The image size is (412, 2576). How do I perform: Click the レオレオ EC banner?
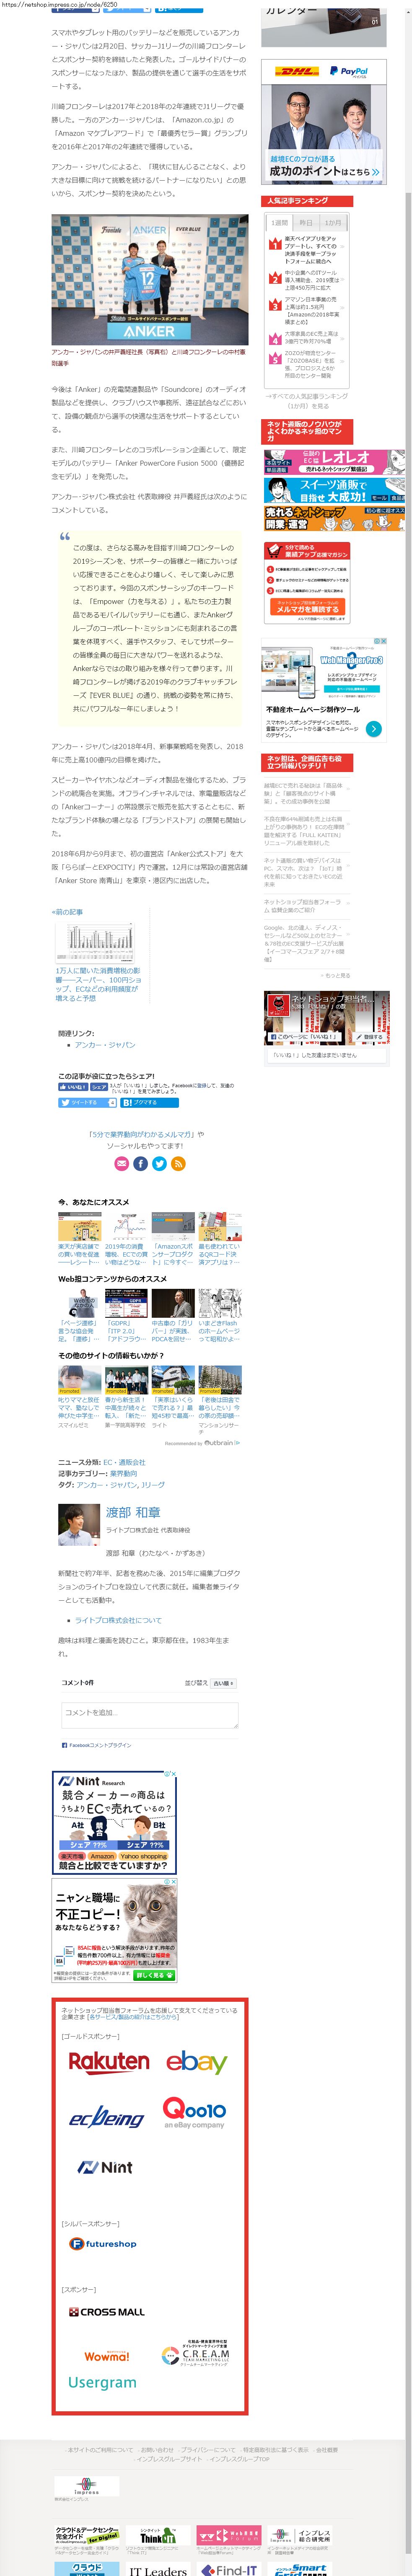click(334, 461)
